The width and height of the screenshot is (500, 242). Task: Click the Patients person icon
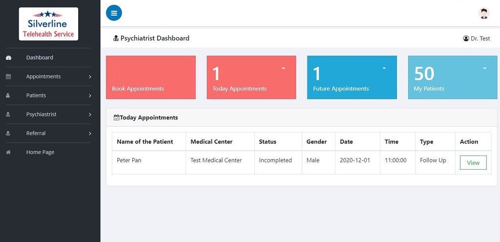8,96
